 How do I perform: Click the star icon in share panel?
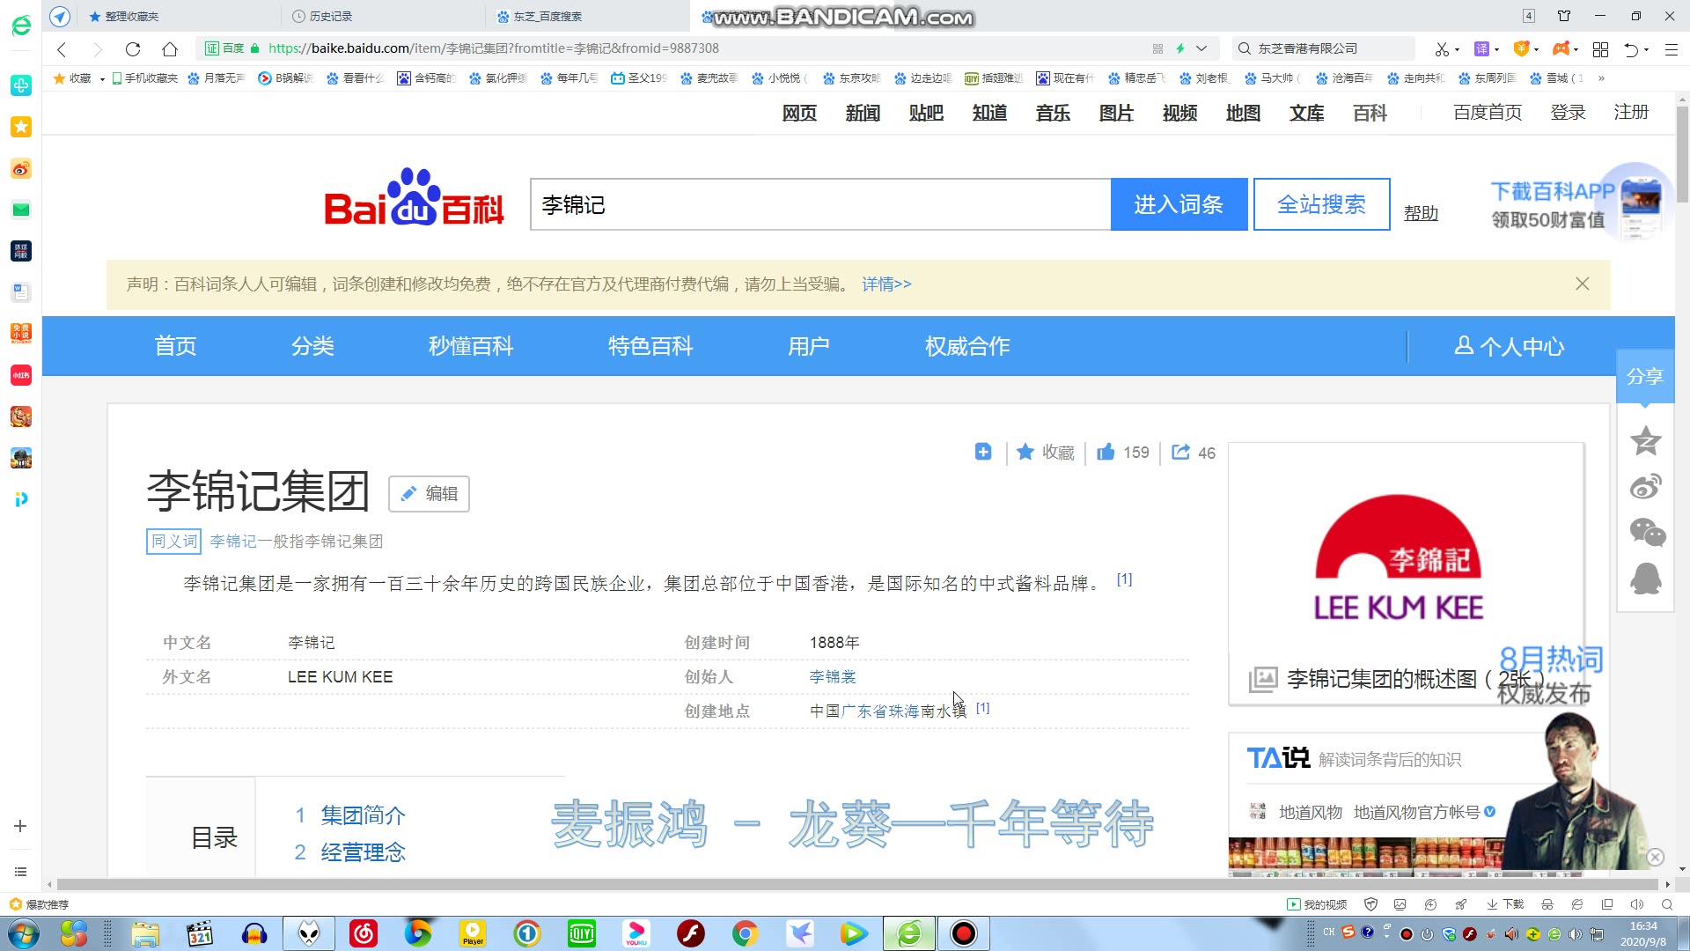(1645, 440)
